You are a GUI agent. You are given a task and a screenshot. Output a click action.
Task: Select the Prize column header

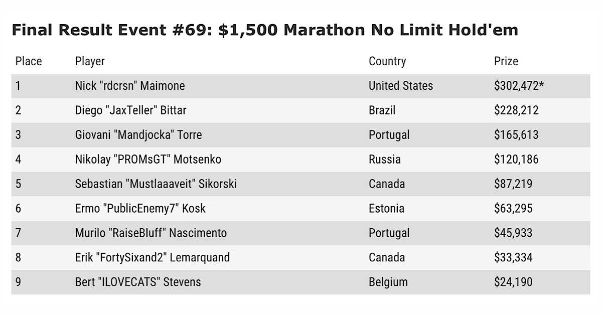(506, 61)
